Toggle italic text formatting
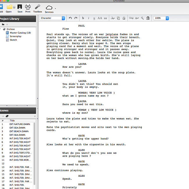Image resolution: width=189 pixels, height=189 pixels. (x=89, y=18)
